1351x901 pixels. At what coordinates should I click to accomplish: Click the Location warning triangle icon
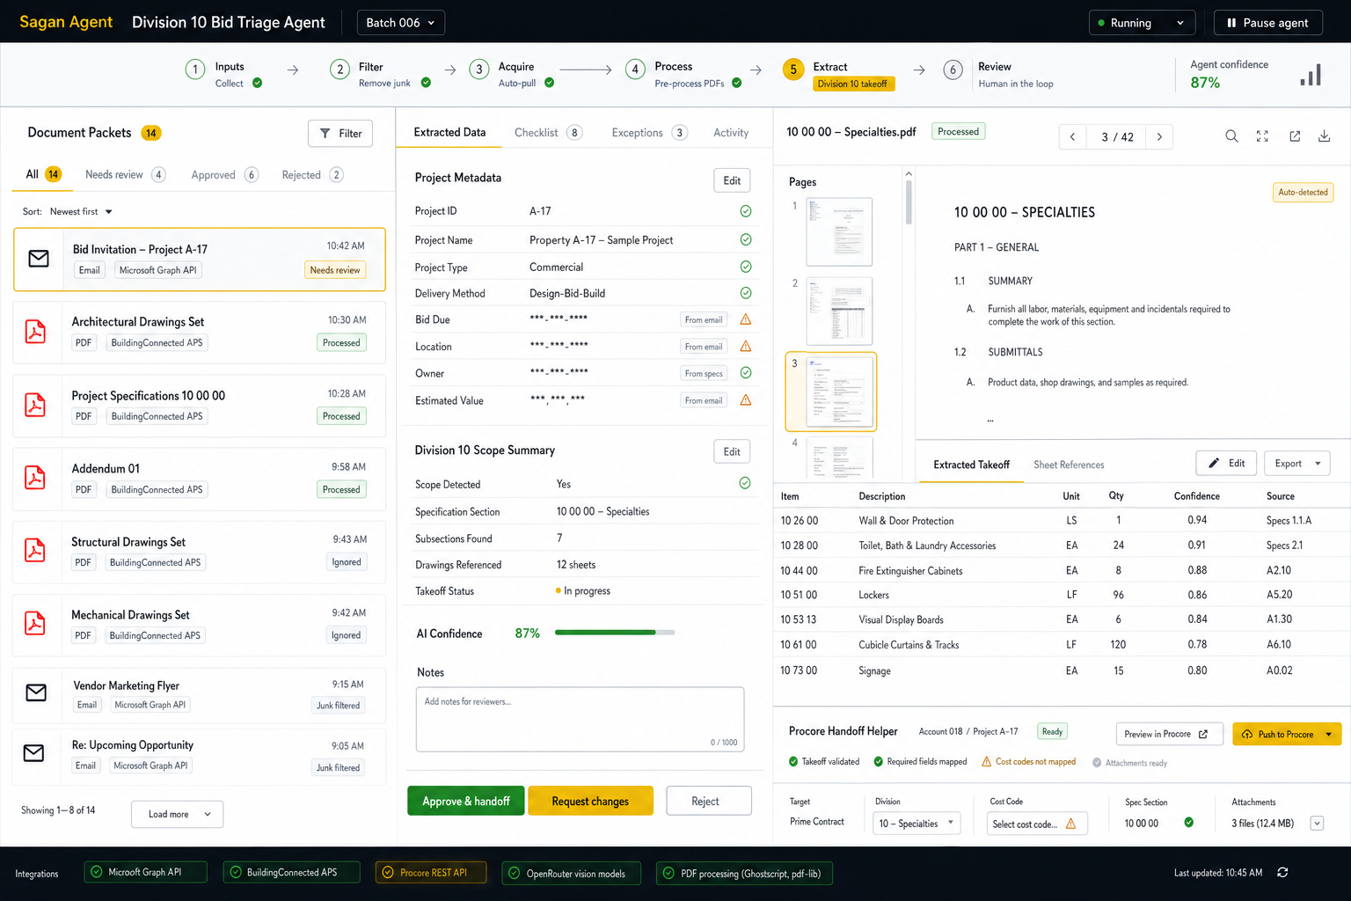tap(746, 346)
